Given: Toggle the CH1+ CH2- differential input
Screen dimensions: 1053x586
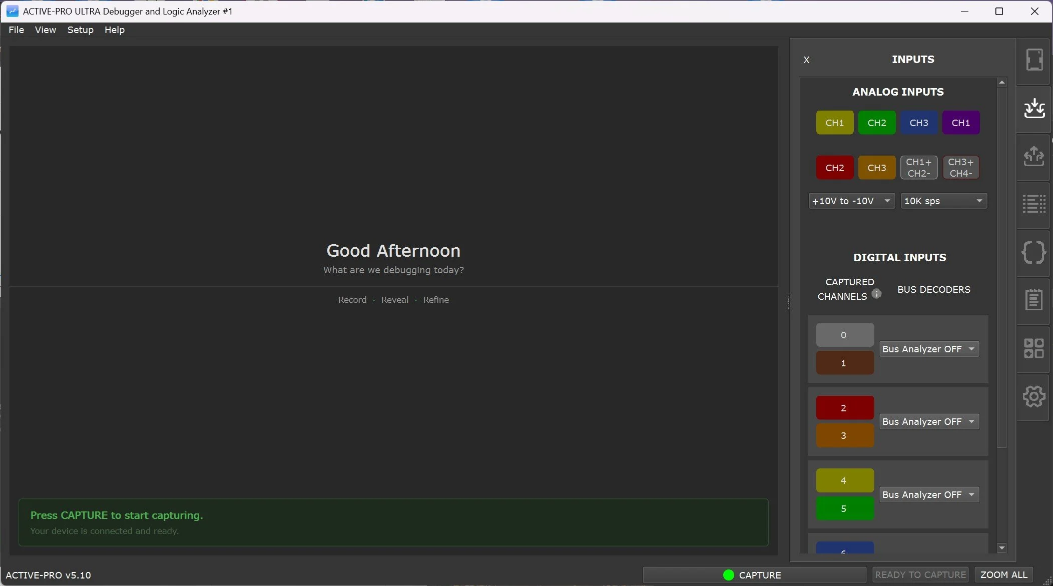Looking at the screenshot, I should 918,168.
